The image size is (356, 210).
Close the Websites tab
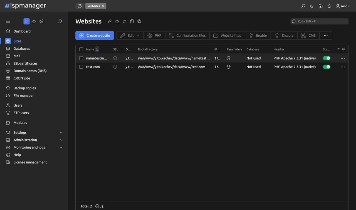click(103, 6)
